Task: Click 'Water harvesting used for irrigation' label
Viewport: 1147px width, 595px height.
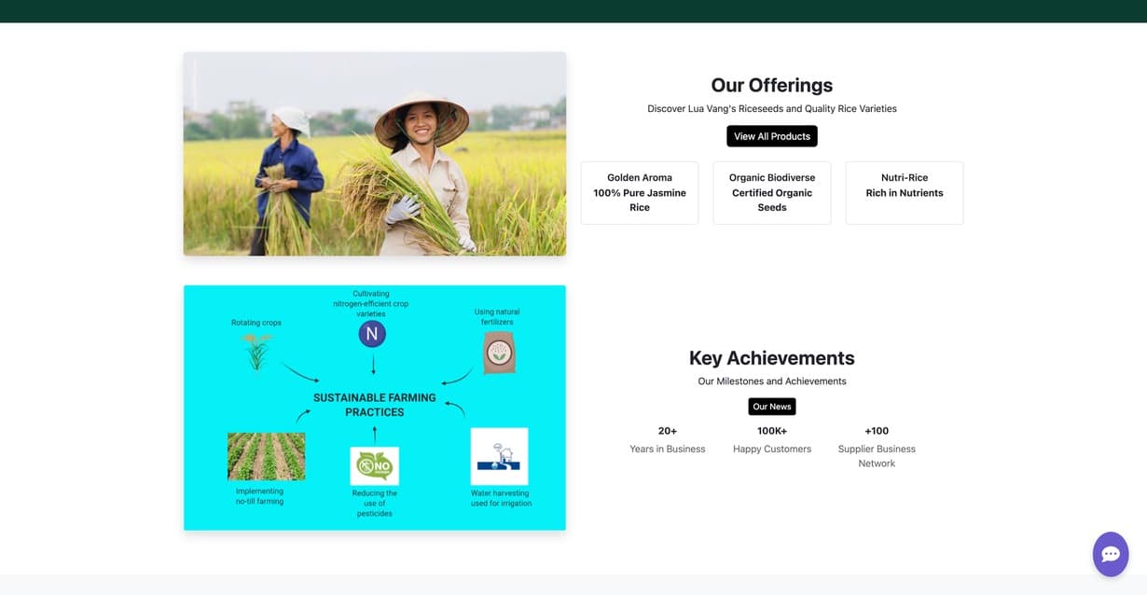Action: coord(501,498)
